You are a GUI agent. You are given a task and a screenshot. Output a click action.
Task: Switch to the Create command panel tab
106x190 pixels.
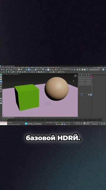79,75
